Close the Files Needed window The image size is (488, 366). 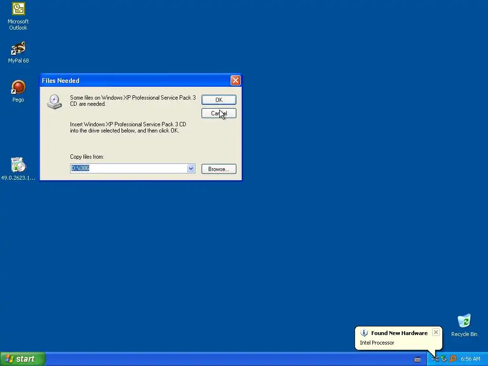coord(235,81)
